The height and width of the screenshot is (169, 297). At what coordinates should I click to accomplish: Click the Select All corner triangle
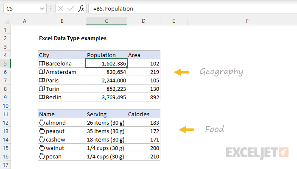click(7, 21)
